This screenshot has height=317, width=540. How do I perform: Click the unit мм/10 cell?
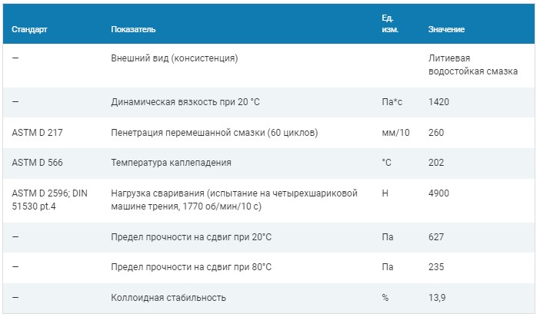pos(395,133)
